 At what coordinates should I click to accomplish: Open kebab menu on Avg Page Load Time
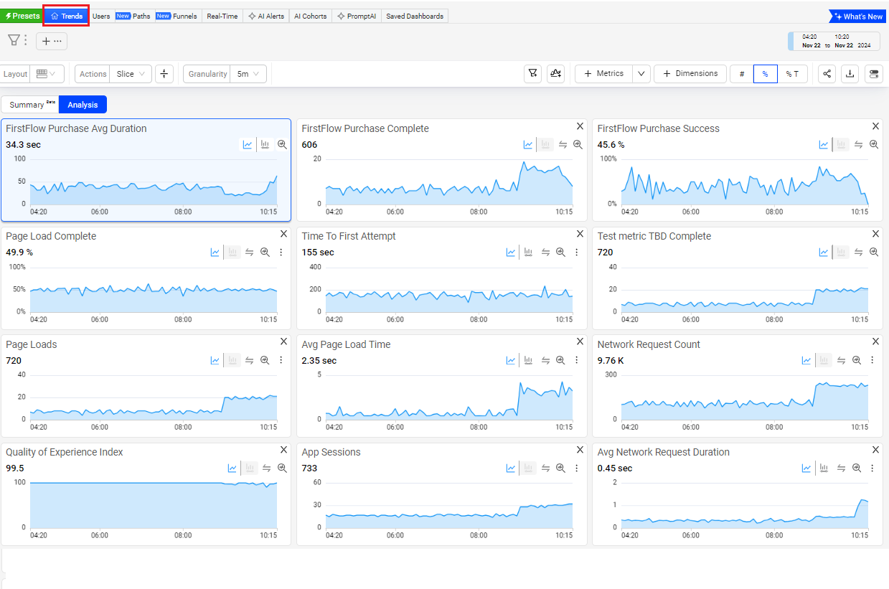(576, 360)
